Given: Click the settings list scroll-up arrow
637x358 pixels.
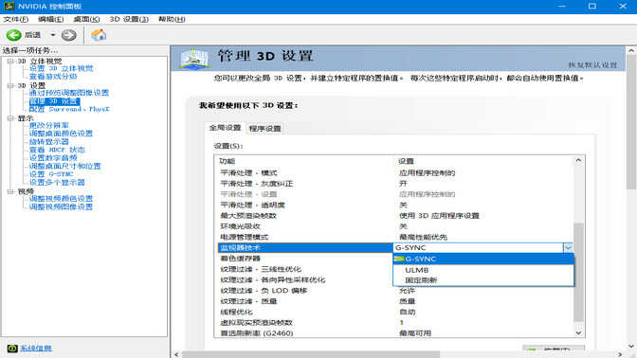Looking at the screenshot, I should pos(578,161).
